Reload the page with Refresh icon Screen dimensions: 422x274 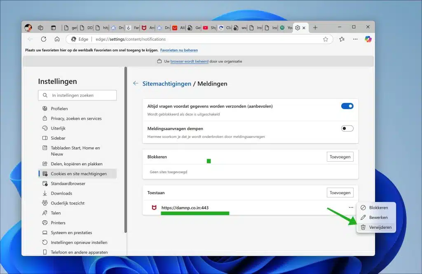(44, 39)
